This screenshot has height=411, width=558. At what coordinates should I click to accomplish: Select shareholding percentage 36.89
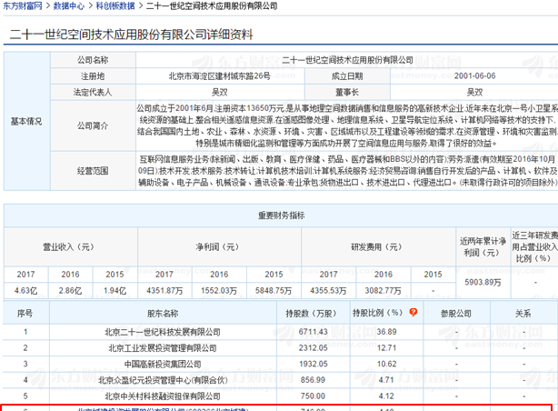[386, 332]
